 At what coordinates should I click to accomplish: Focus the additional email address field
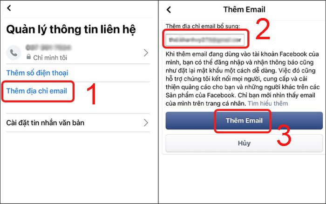point(205,40)
